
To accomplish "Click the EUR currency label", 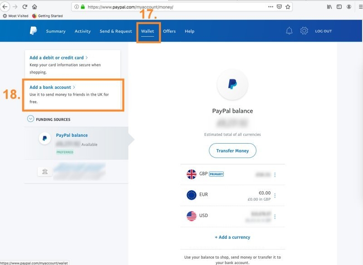I will 203,194.
